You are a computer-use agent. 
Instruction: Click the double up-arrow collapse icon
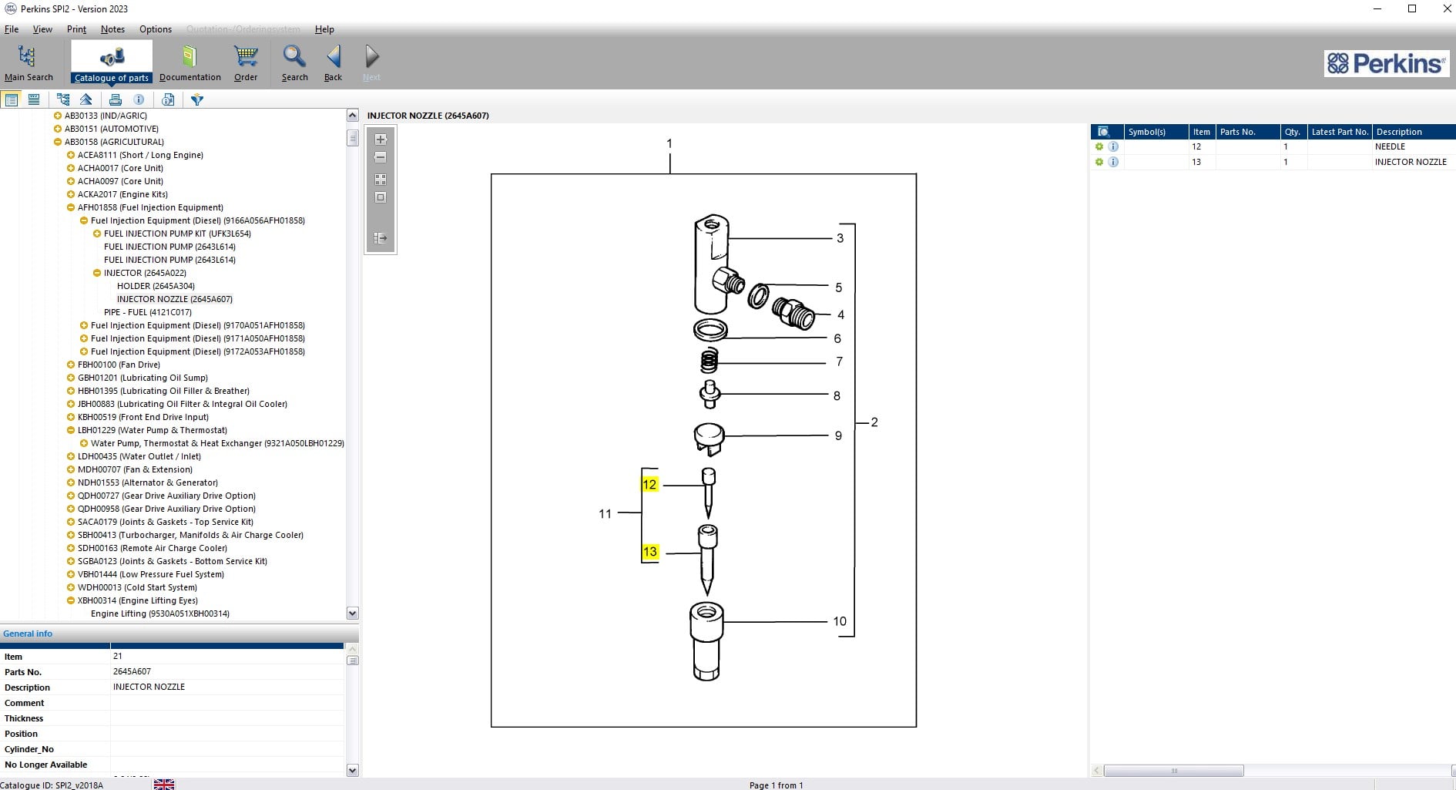coord(86,99)
